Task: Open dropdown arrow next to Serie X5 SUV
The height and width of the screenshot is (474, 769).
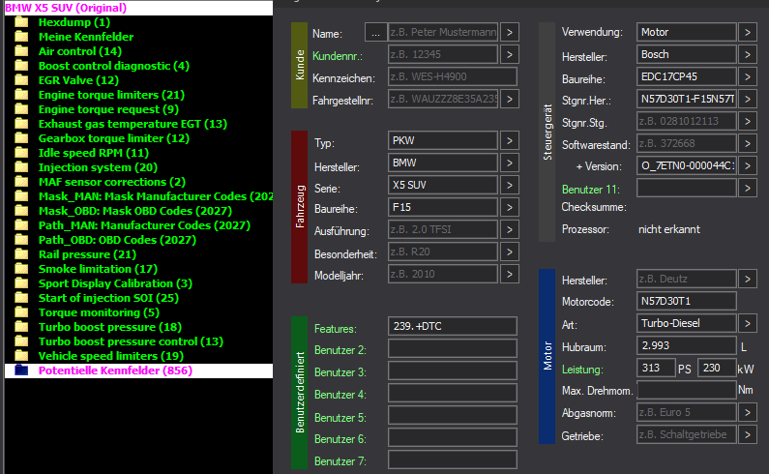Action: pos(510,186)
